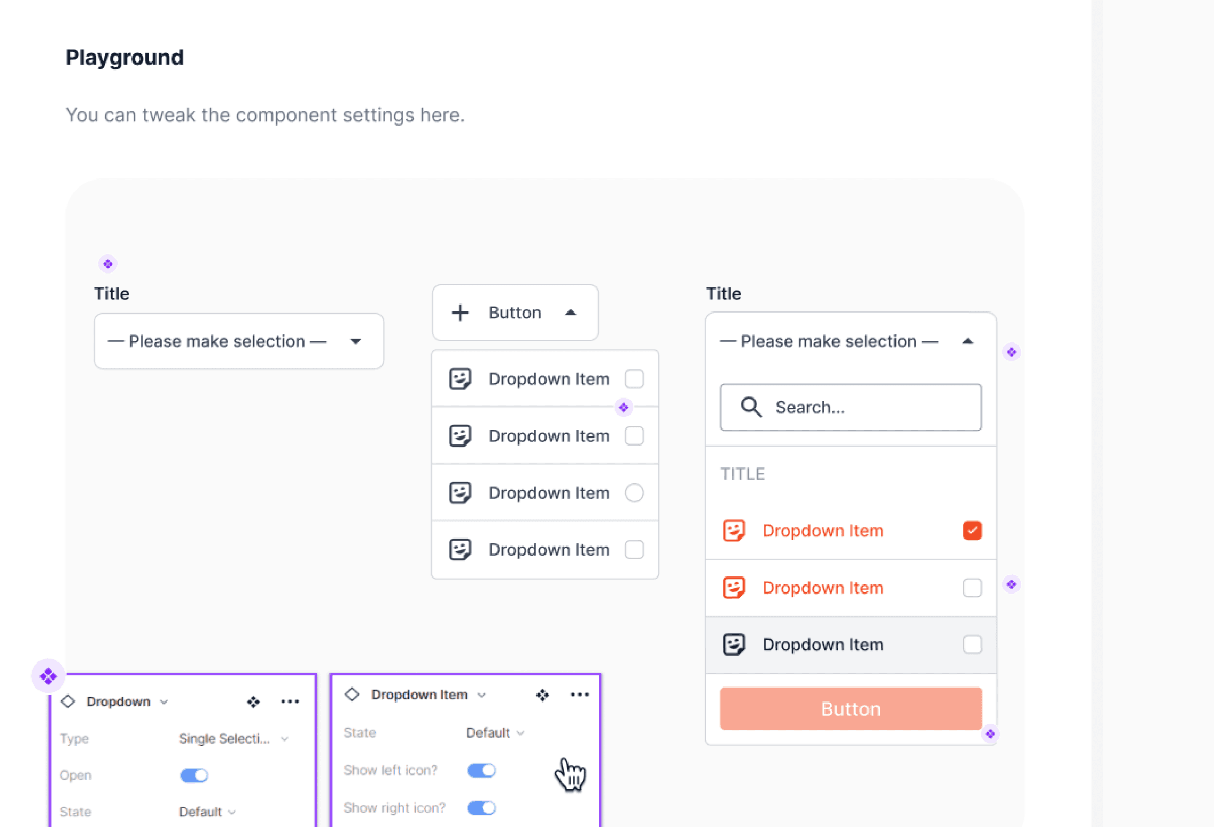The image size is (1214, 827).
Task: Click the purple component marker above left Title
Action: [108, 264]
